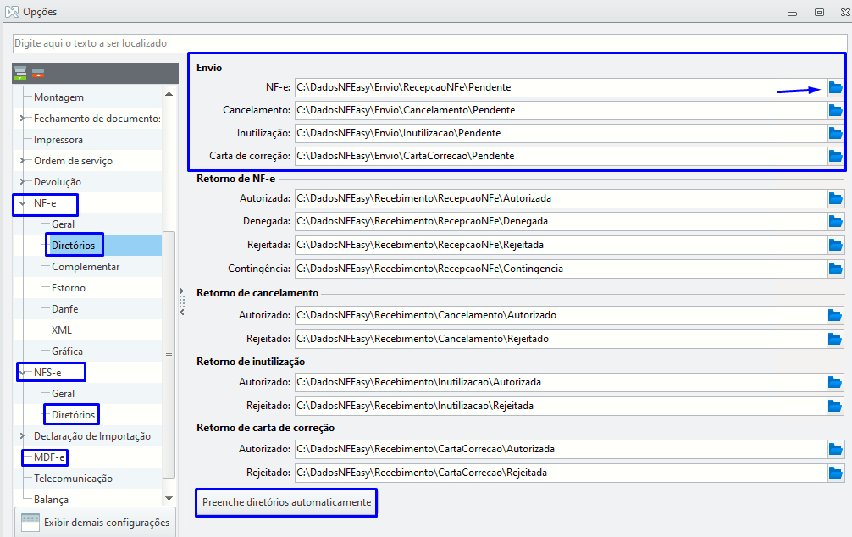The image size is (852, 537).
Task: Open Danfe settings item
Action: 64,309
